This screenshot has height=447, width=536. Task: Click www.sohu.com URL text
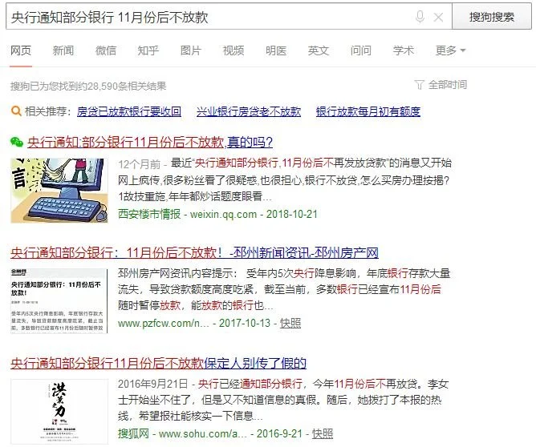click(x=203, y=433)
